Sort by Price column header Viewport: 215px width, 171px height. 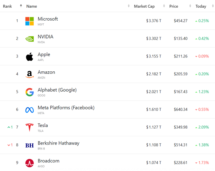pyautogui.click(x=174, y=6)
